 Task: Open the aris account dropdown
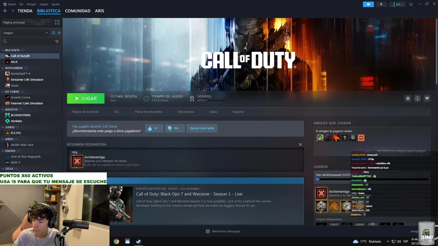pos(397,4)
